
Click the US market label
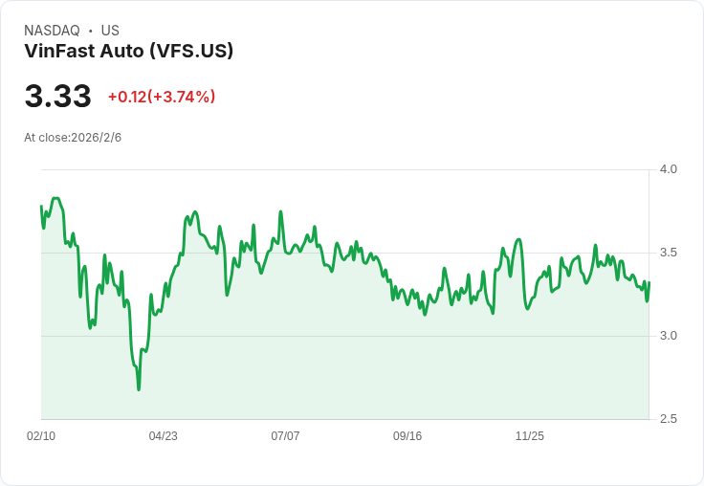(x=110, y=31)
